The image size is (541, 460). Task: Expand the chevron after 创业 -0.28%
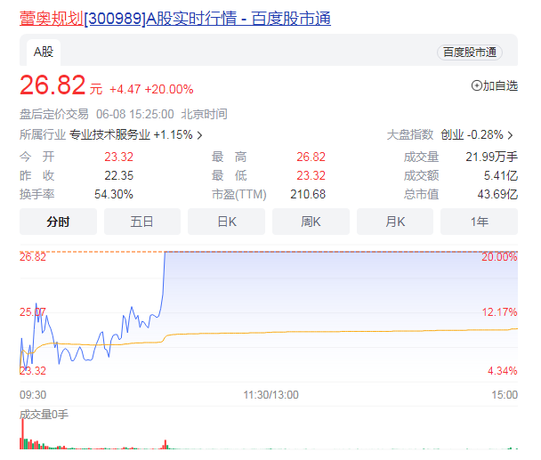click(x=511, y=135)
